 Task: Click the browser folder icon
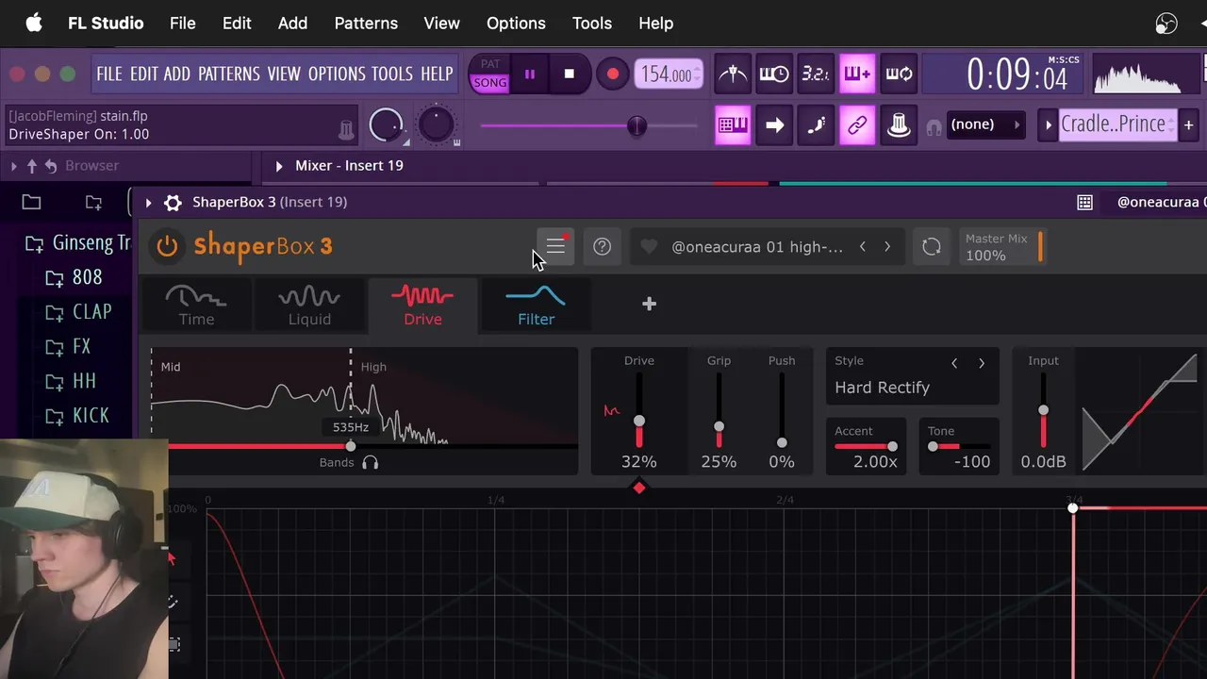click(x=31, y=202)
